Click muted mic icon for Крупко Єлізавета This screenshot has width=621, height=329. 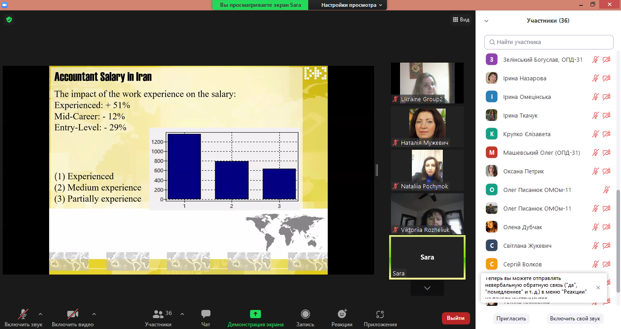click(x=595, y=134)
